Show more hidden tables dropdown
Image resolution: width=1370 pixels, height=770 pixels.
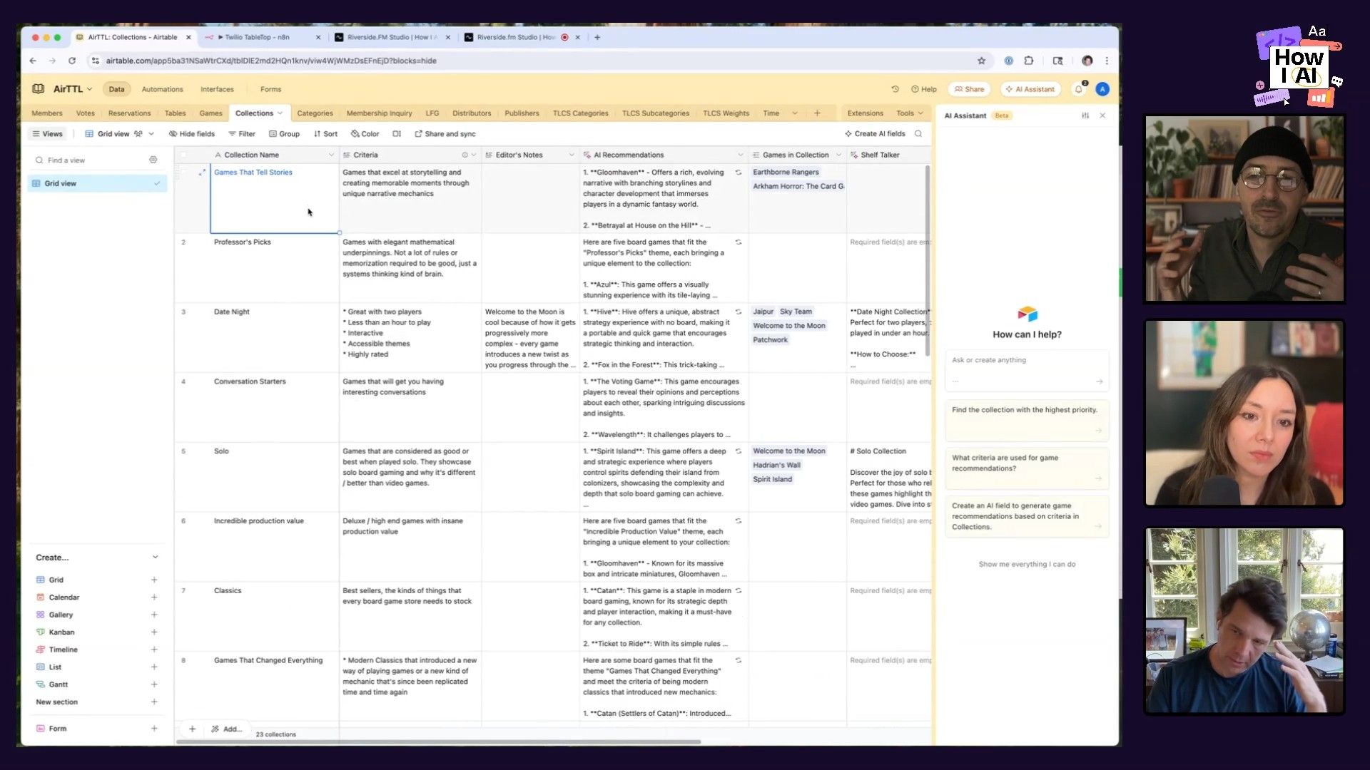click(795, 113)
